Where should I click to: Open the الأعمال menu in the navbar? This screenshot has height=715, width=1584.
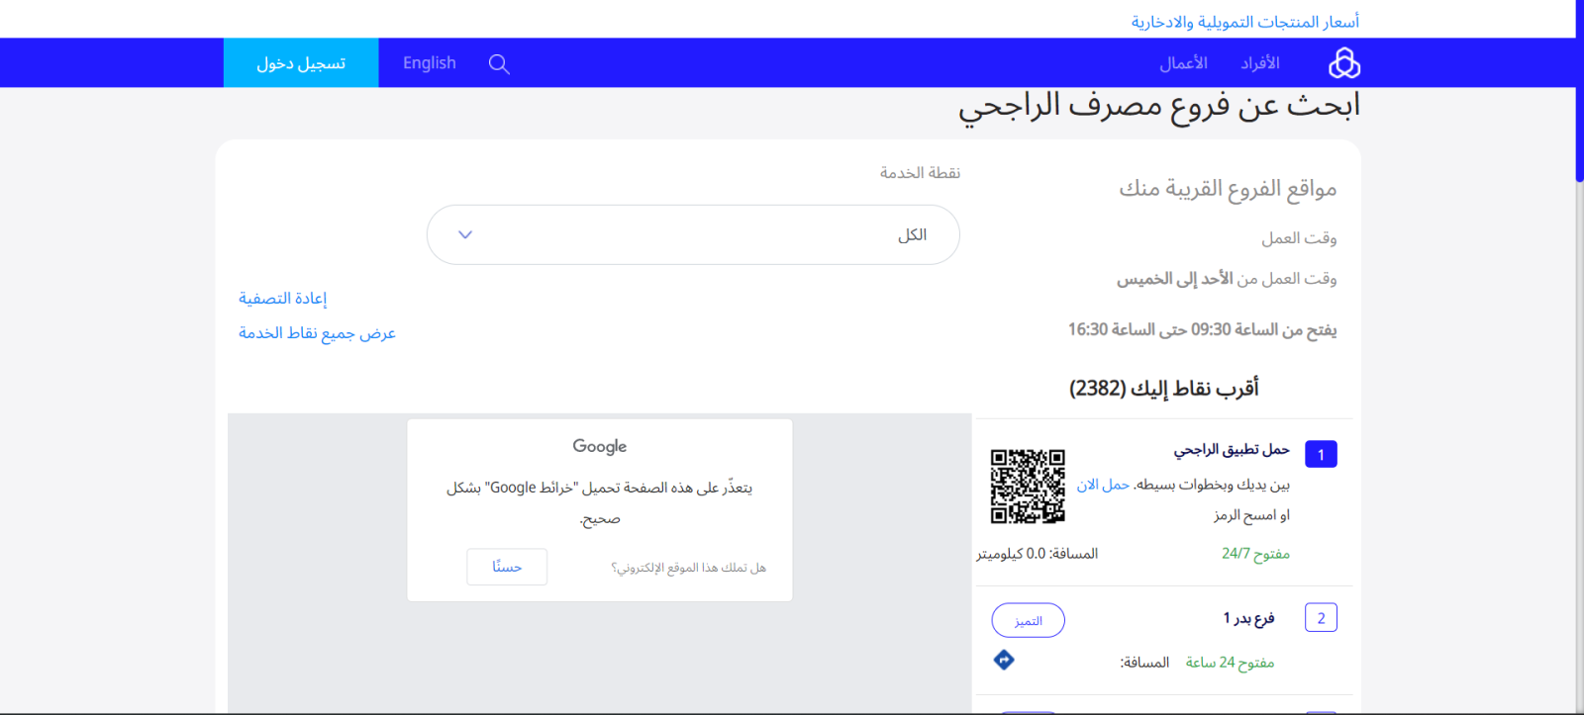coord(1184,63)
